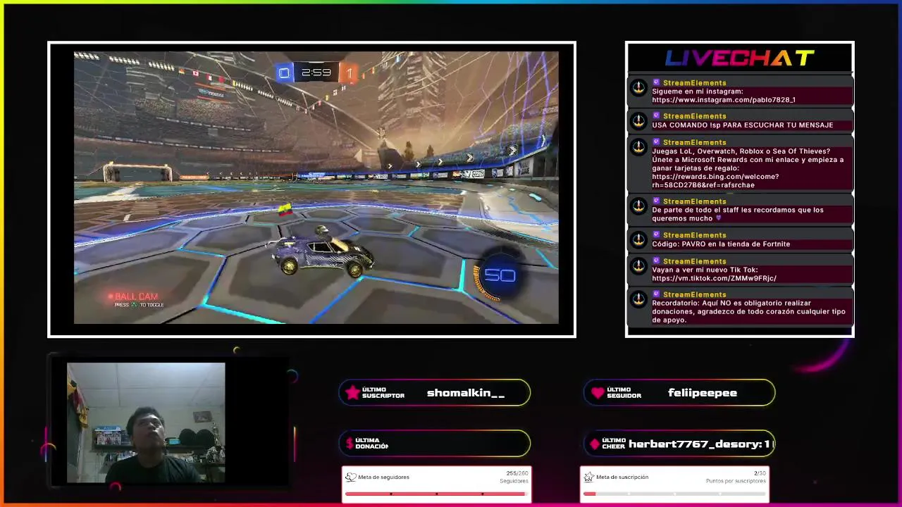Click the avatar beside the Recordatorio message
The height and width of the screenshot is (507, 902).
click(x=638, y=299)
